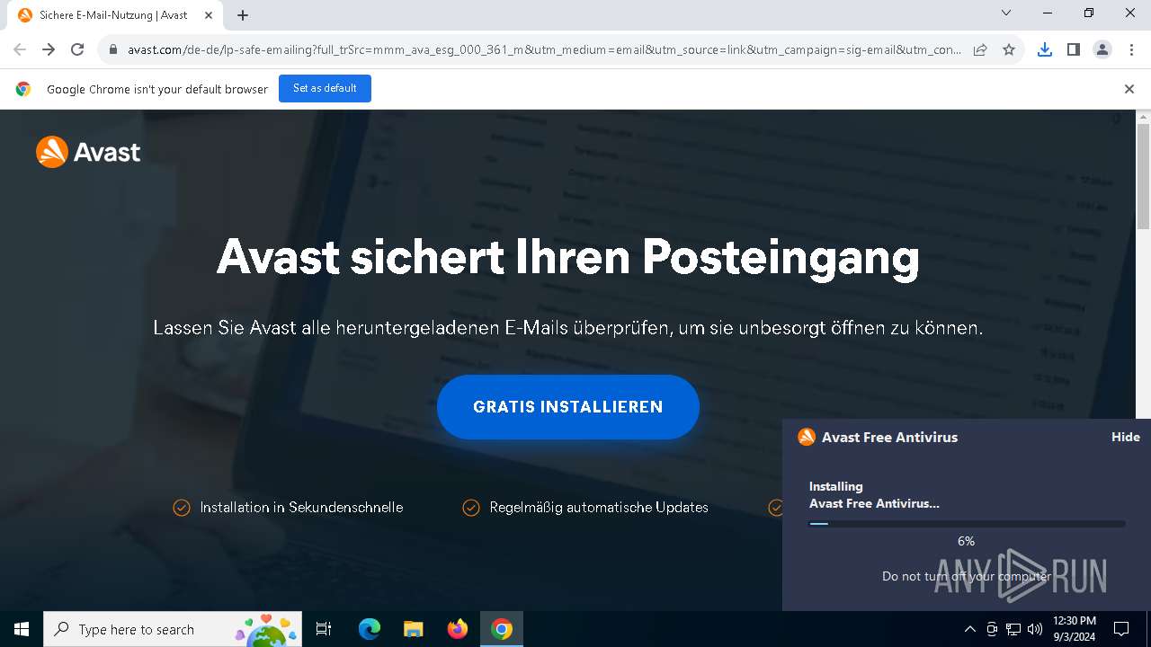
Task: Close the Sichere E-Mail-Nutzung tab
Action: click(209, 15)
